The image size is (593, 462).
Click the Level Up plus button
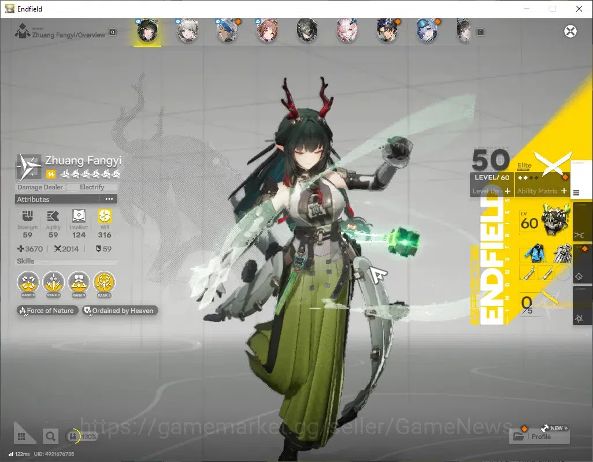(x=507, y=191)
